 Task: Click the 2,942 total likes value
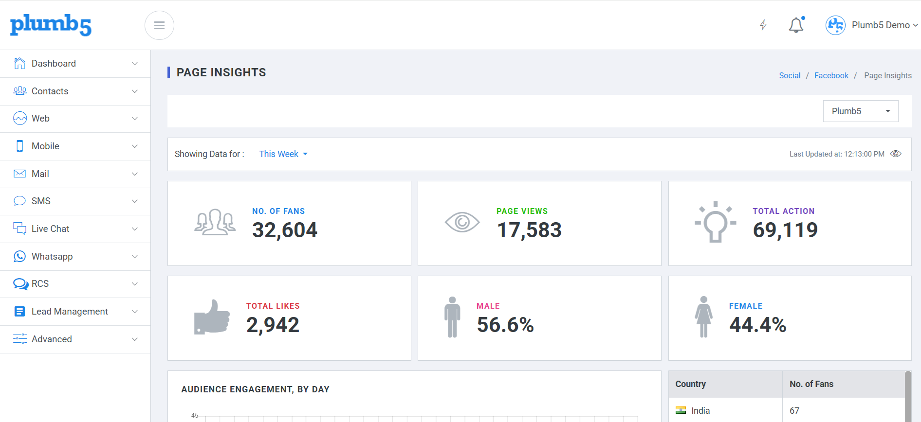(273, 325)
